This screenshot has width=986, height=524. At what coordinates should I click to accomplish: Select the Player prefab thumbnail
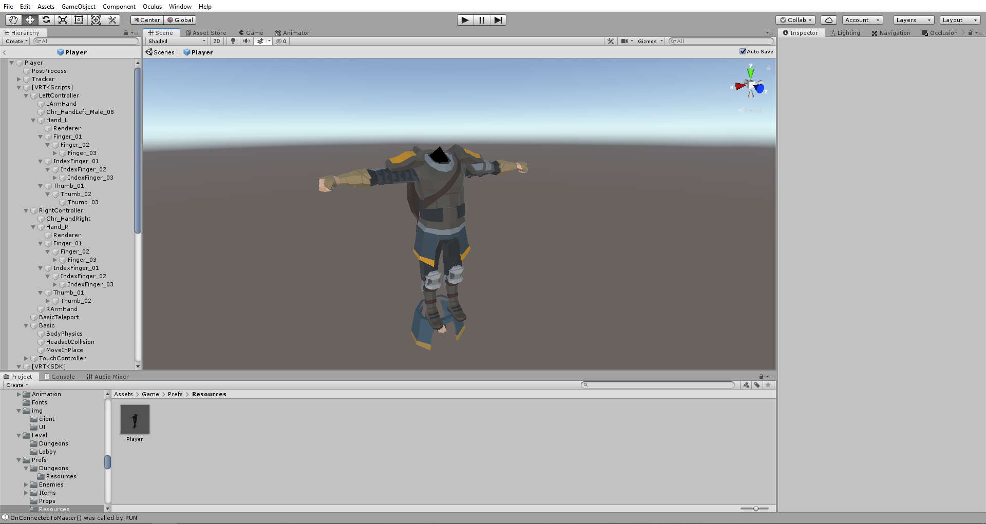pos(135,419)
